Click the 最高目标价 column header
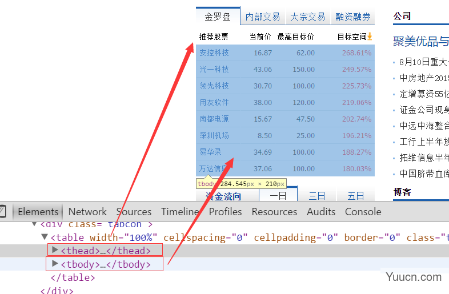This screenshot has height=294, width=449. coord(295,37)
